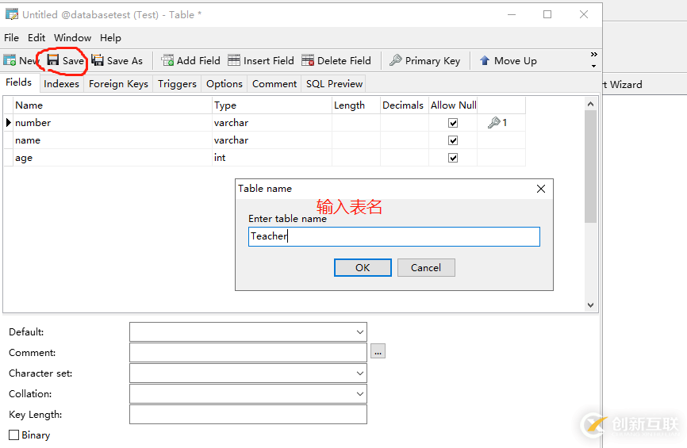Click the table name text field
This screenshot has width=687, height=448.
click(394, 236)
